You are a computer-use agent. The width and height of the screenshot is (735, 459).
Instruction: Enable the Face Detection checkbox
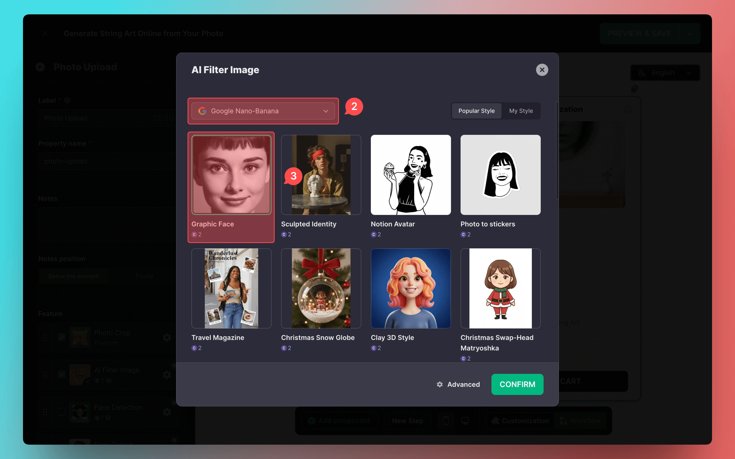click(62, 412)
